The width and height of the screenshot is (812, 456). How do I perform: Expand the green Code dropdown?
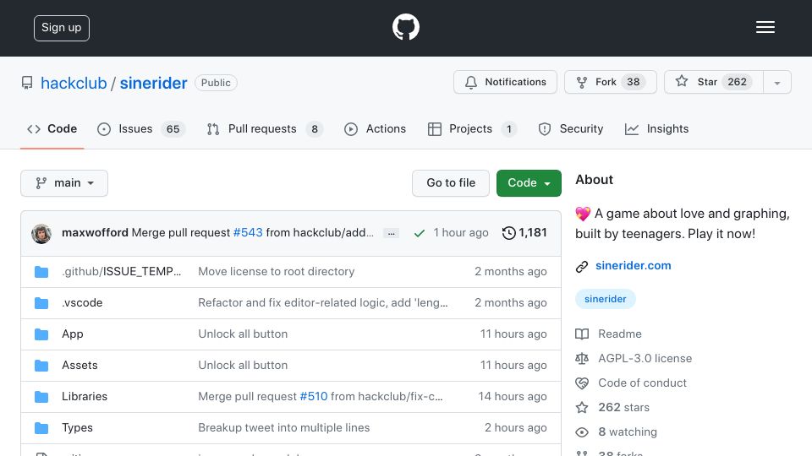(x=529, y=183)
